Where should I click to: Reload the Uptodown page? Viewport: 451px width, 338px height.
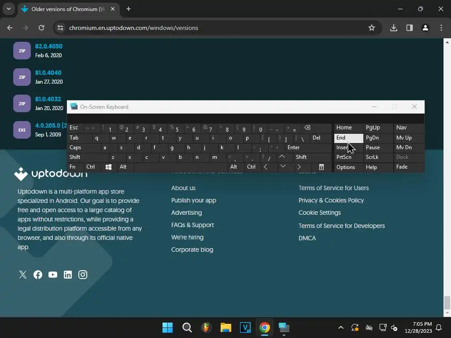click(x=41, y=28)
